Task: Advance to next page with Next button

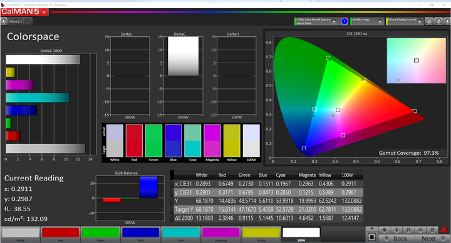Action: pyautogui.click(x=432, y=239)
